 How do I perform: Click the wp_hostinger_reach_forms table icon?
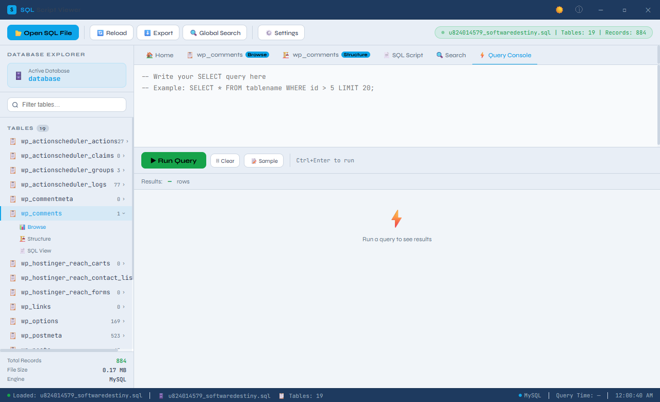[13, 292]
